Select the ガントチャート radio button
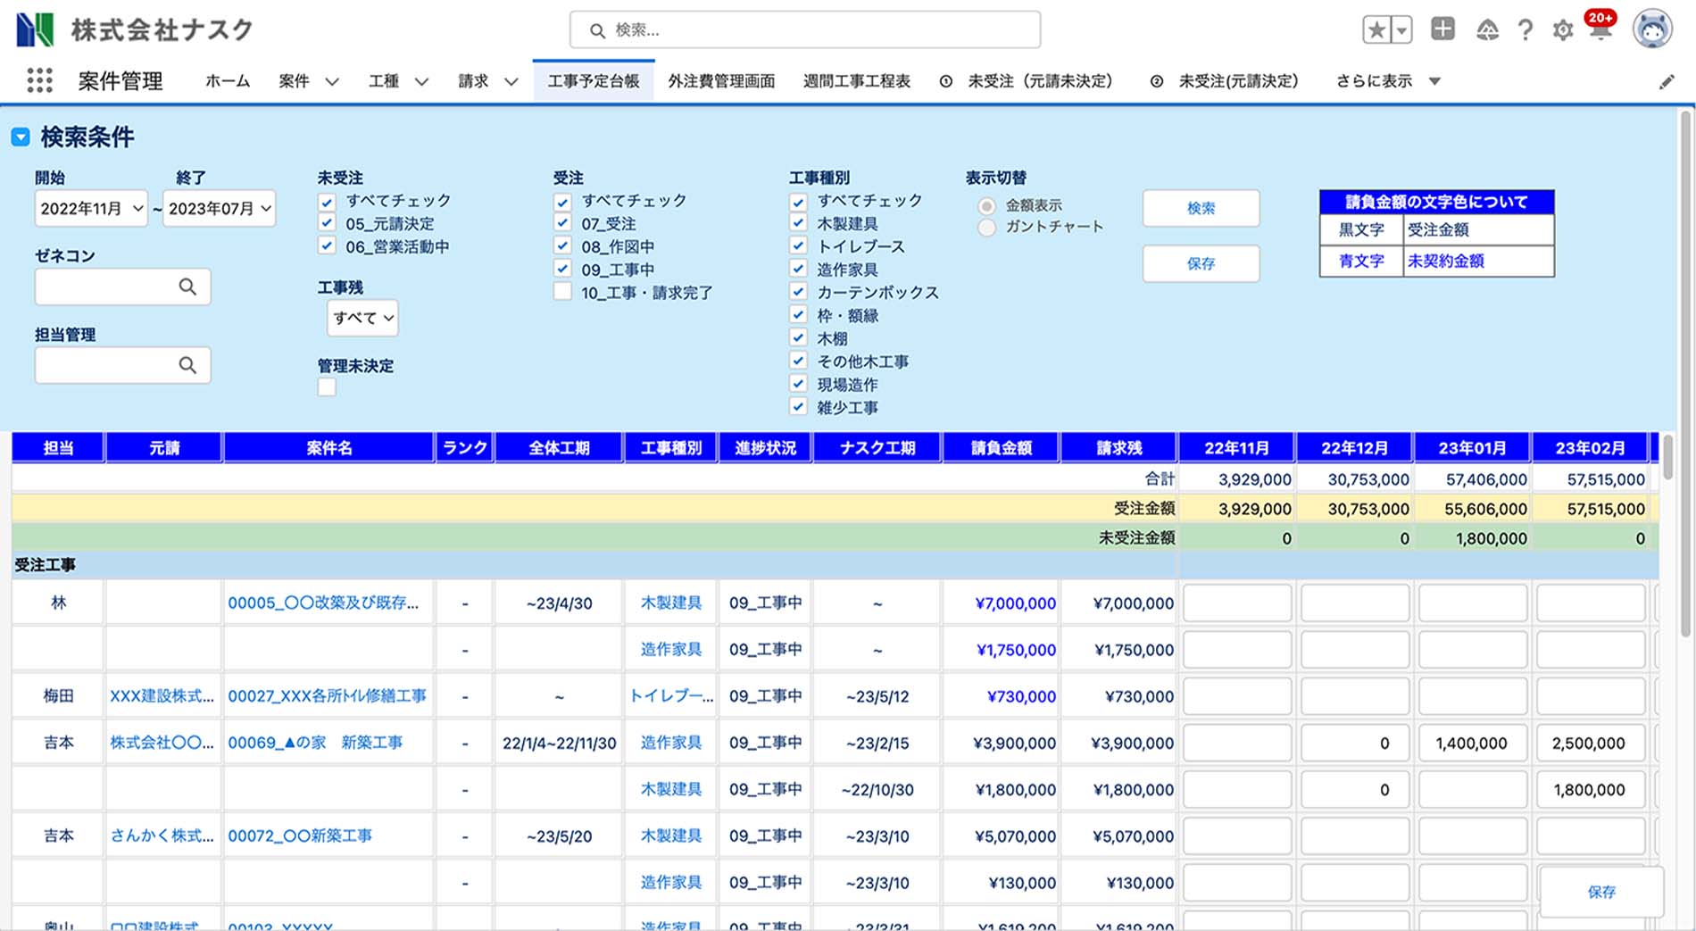Viewport: 1696px width, 931px height. [x=986, y=228]
